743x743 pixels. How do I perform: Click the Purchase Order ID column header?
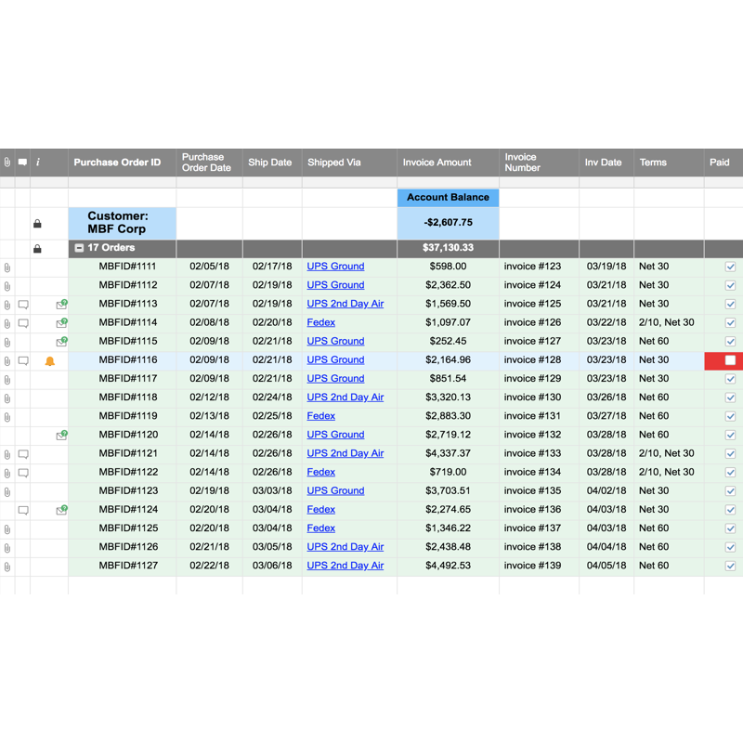(x=117, y=163)
